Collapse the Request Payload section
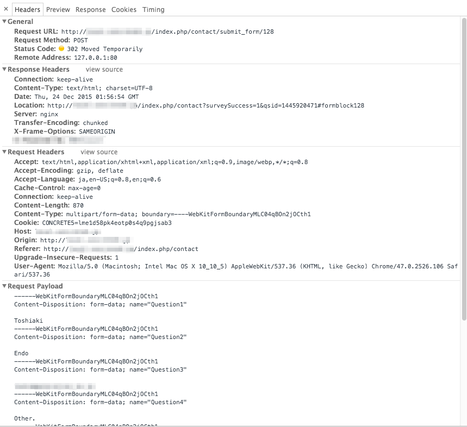Screen dimensions: 467x427 [x=4, y=286]
